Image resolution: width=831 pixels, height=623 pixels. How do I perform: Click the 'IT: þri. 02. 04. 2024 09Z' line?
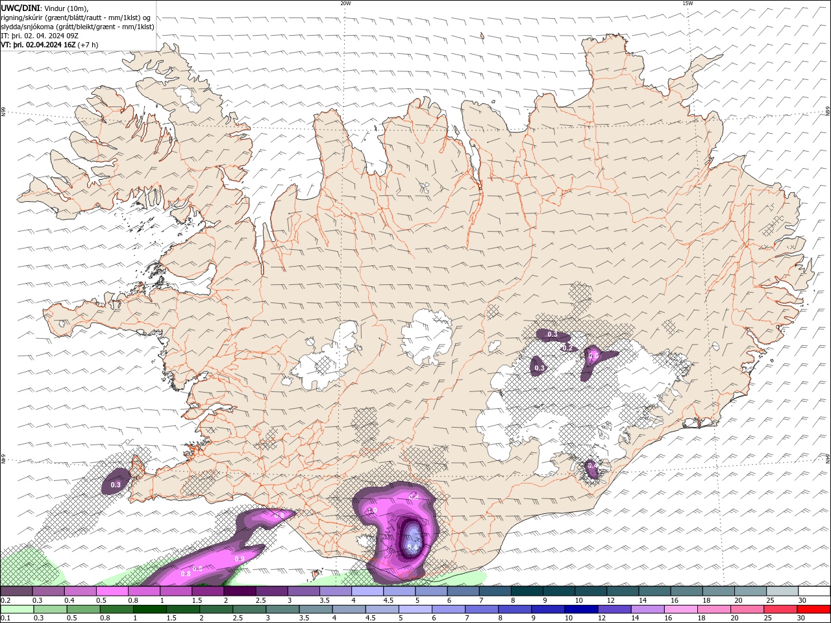(x=41, y=36)
